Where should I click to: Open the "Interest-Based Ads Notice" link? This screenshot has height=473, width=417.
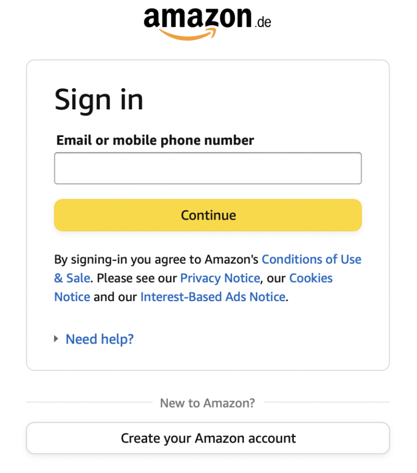(x=212, y=297)
